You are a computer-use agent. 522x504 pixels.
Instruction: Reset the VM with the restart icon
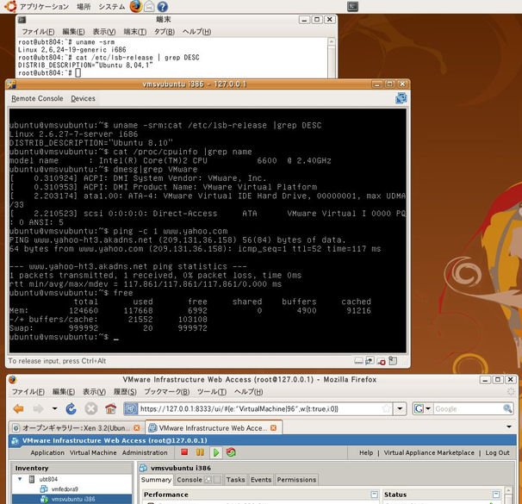tap(231, 452)
